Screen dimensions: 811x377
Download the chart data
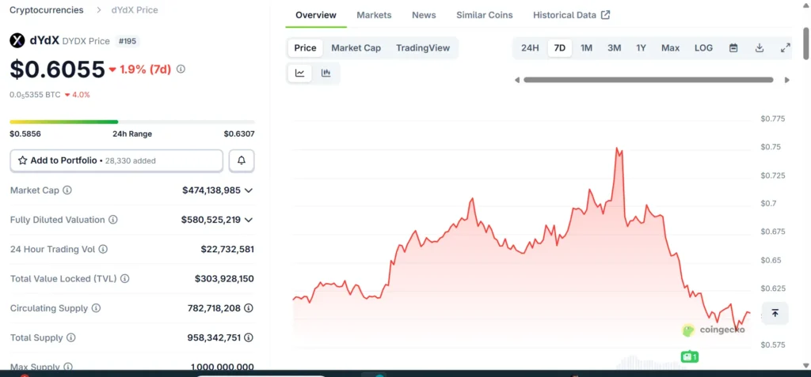point(760,48)
